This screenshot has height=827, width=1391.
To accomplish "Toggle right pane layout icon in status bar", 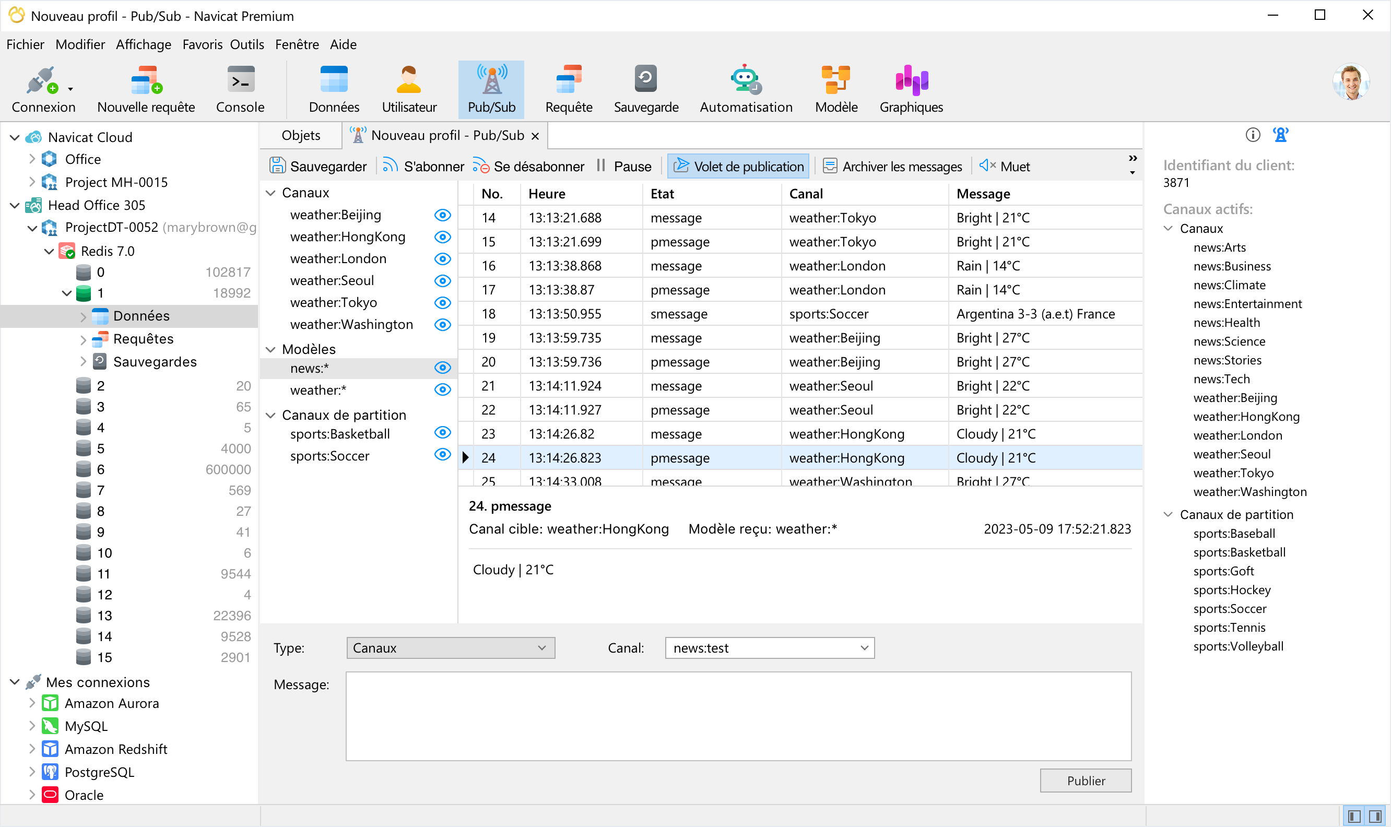I will pyautogui.click(x=1376, y=817).
